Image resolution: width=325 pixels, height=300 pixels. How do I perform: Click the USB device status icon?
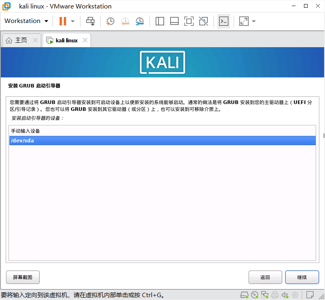pyautogui.click(x=295, y=295)
